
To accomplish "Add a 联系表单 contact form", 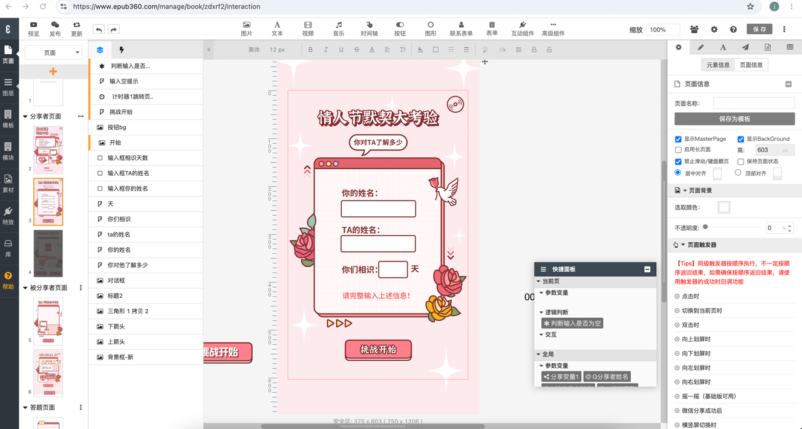I will (x=461, y=28).
